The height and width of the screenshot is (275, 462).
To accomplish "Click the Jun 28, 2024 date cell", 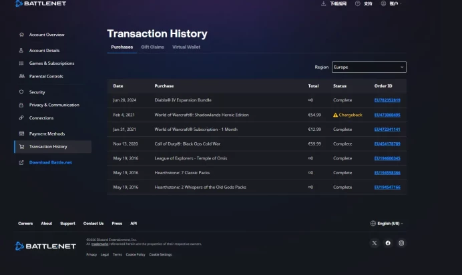I will pyautogui.click(x=125, y=100).
